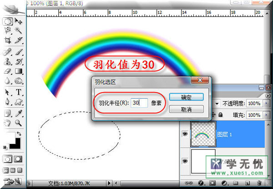Screen dimensions: 273x189
Task: Switch to full screen mode
Action: coord(20,170)
